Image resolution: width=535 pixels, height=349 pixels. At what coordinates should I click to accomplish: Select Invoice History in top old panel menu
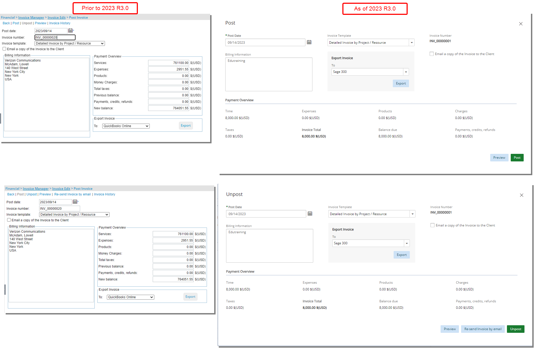click(x=60, y=23)
